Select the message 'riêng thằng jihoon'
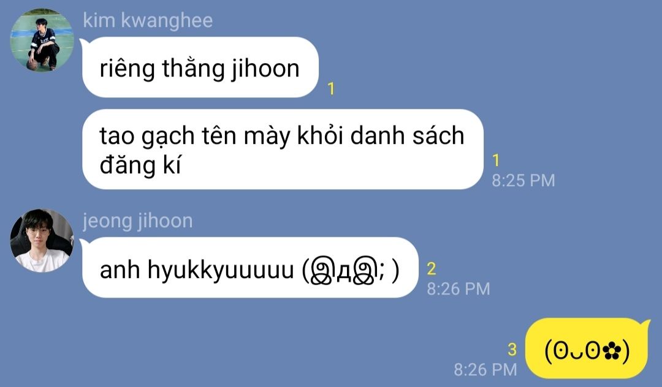The image size is (662, 387). 200,67
